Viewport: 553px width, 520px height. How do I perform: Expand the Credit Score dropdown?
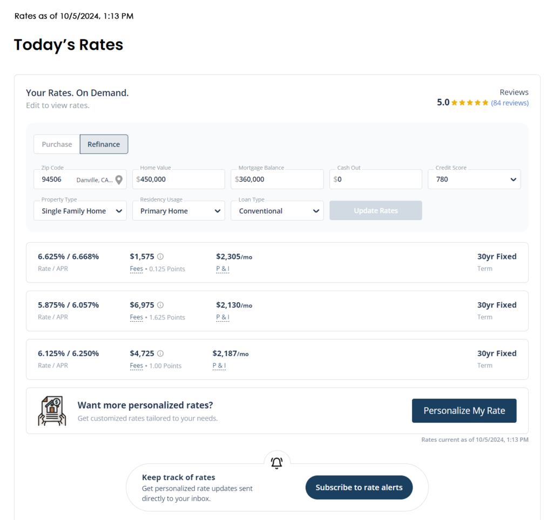point(474,179)
